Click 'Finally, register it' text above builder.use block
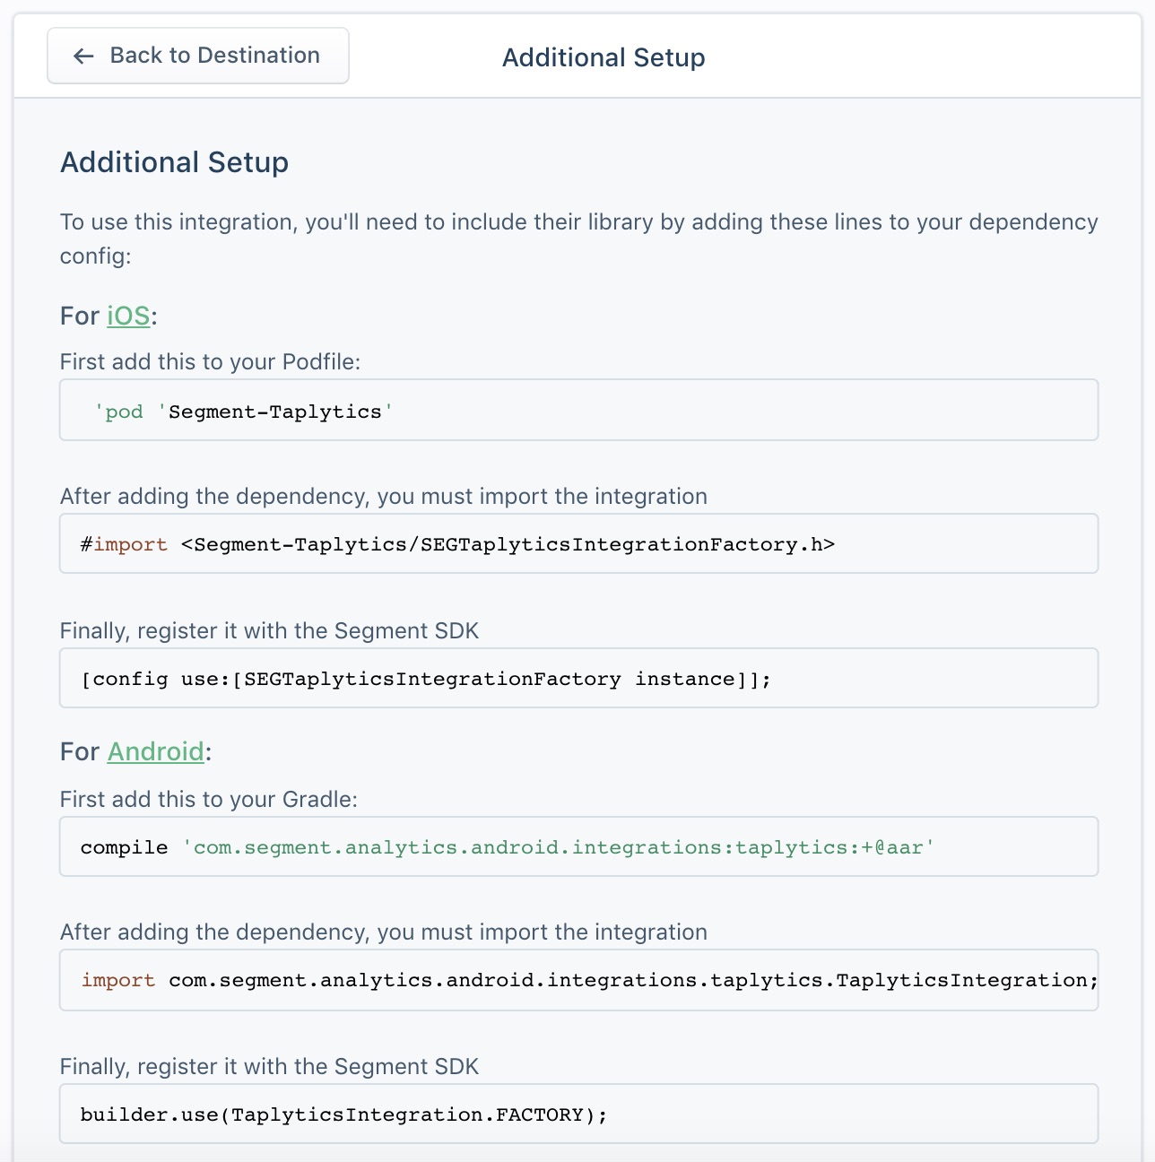Image resolution: width=1155 pixels, height=1162 pixels. coord(269,1066)
